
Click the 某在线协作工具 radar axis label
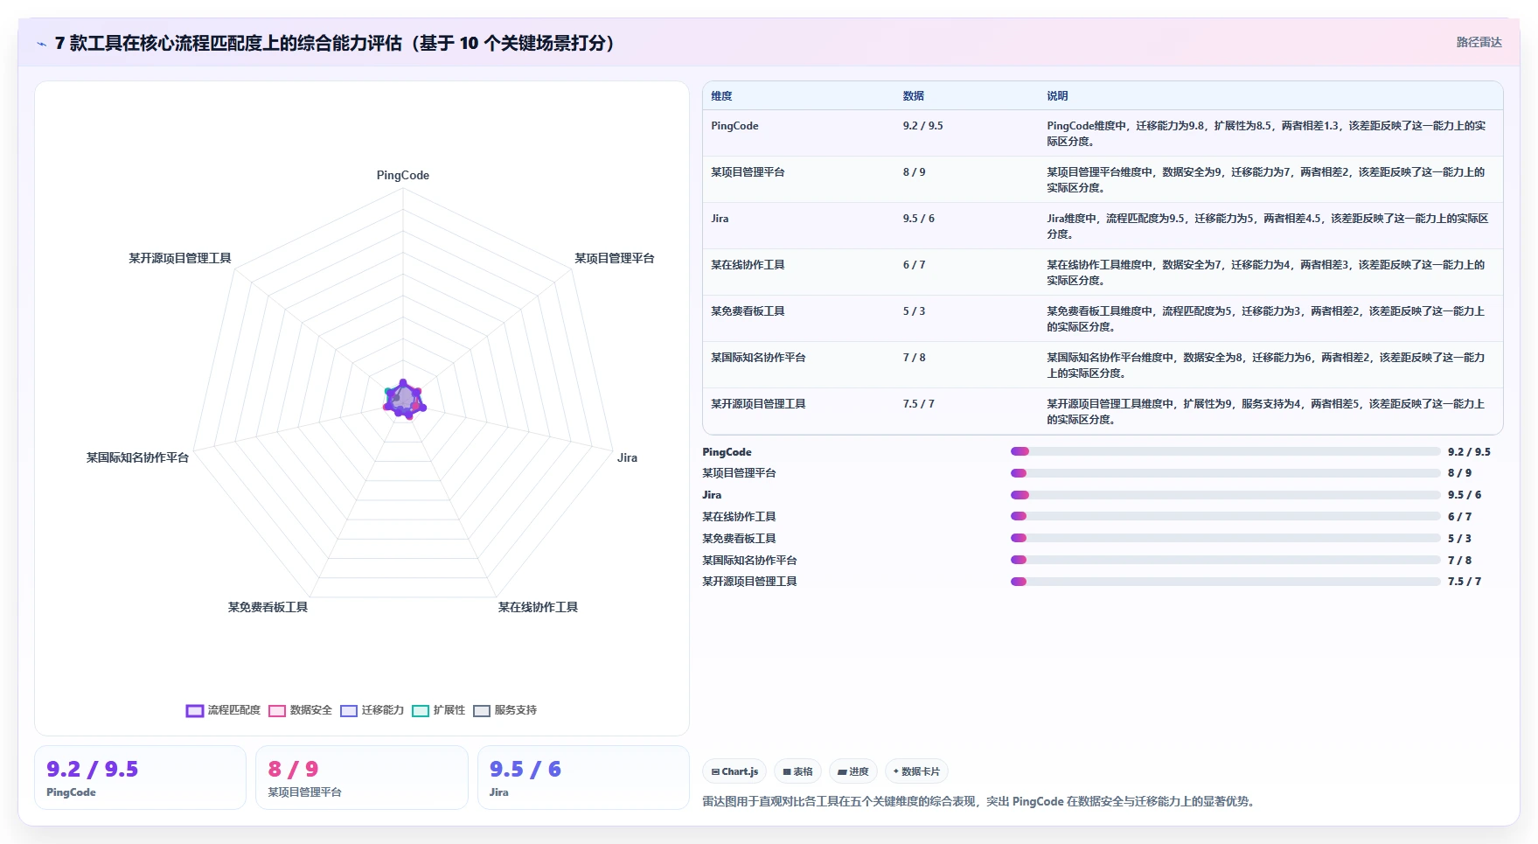pyautogui.click(x=538, y=607)
